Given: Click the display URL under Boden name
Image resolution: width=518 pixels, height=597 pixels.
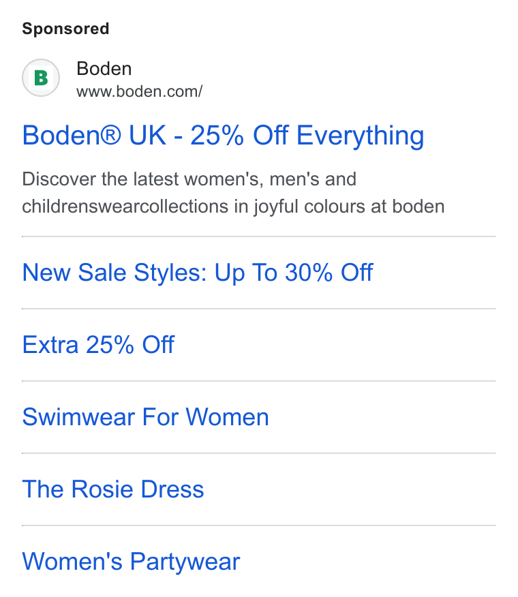Looking at the screenshot, I should click(x=140, y=91).
